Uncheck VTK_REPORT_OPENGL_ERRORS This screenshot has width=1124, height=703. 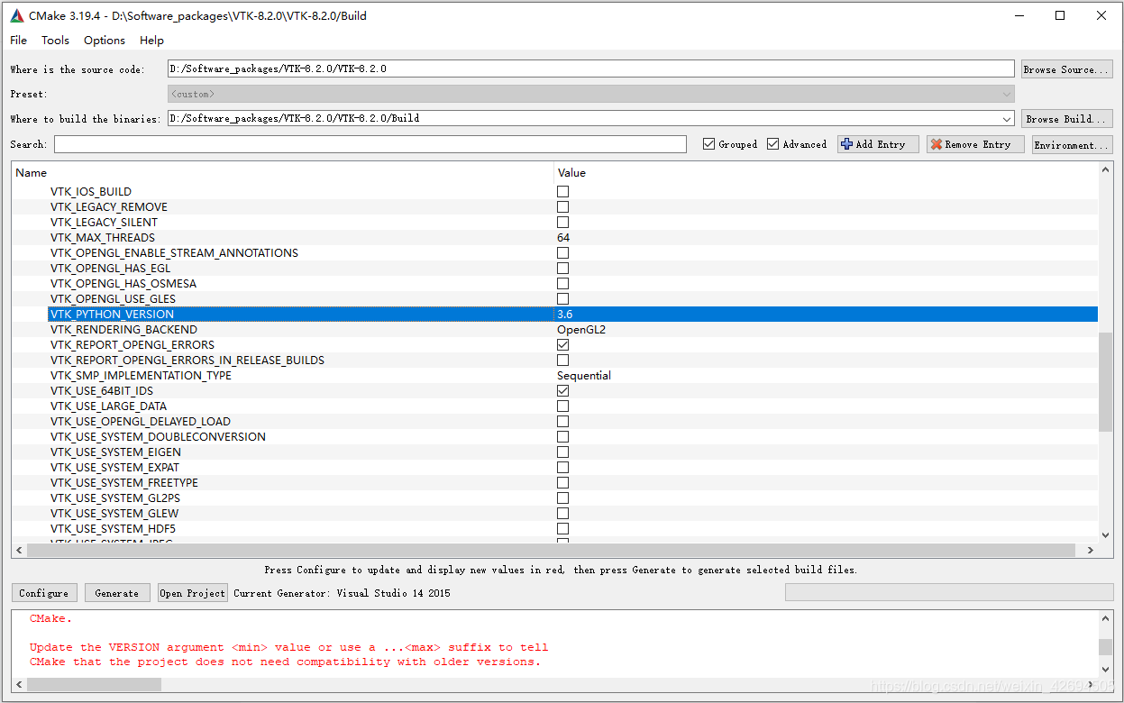pyautogui.click(x=562, y=344)
